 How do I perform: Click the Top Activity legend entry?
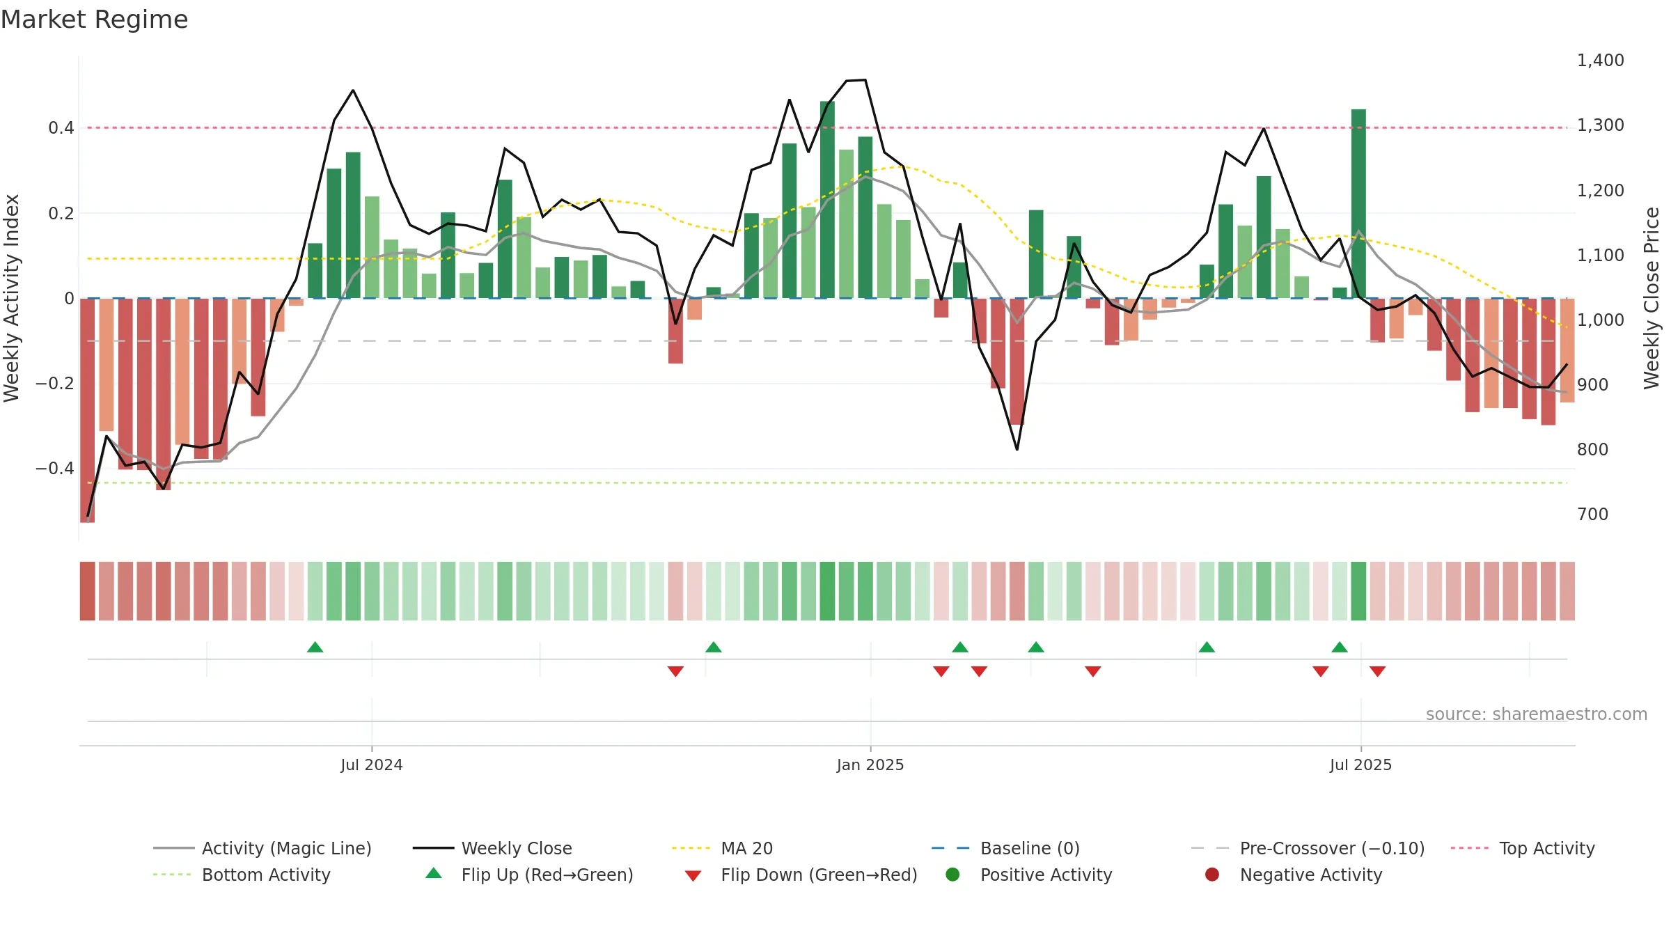(x=1523, y=848)
